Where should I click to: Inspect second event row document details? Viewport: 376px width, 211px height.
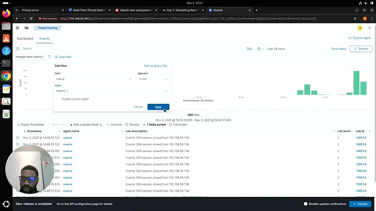click(18, 145)
